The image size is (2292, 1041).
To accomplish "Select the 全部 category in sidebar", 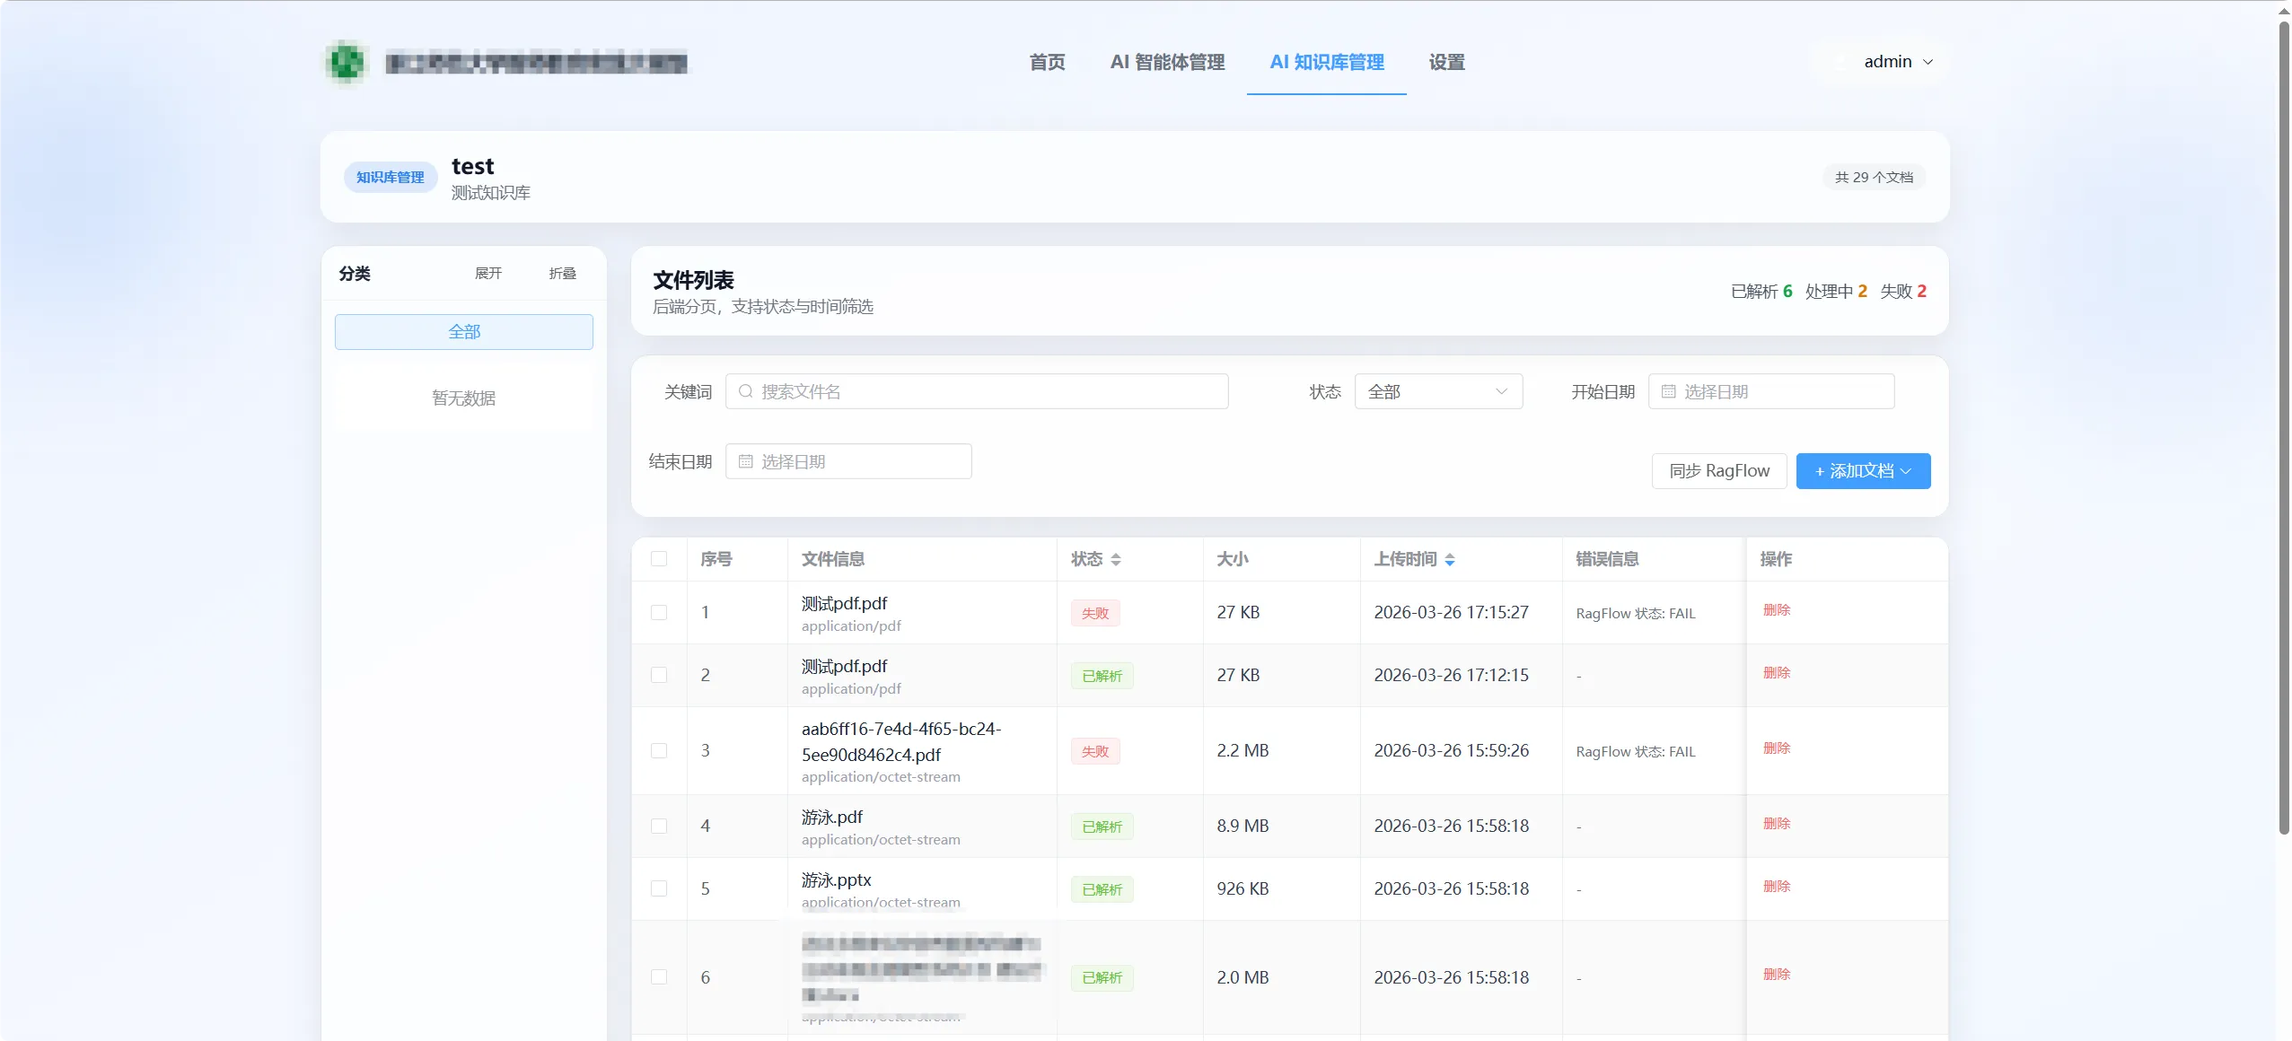I will [464, 332].
